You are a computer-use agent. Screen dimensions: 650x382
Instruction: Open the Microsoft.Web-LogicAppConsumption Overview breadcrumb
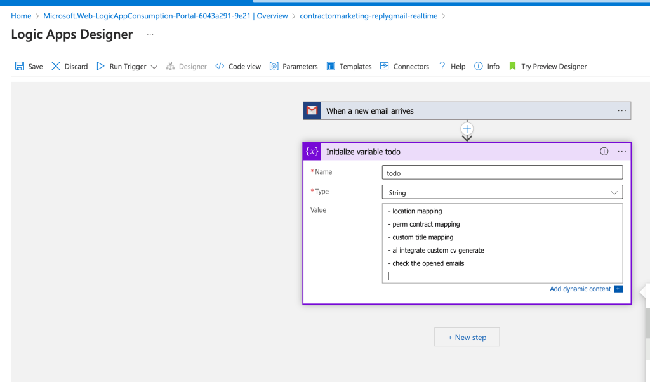[166, 16]
